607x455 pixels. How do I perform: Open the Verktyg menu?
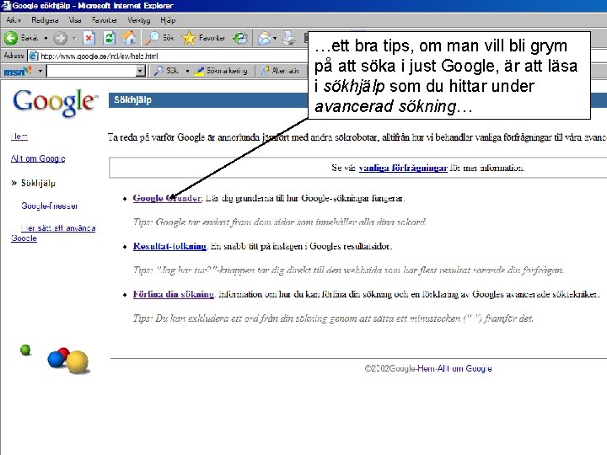pyautogui.click(x=139, y=20)
